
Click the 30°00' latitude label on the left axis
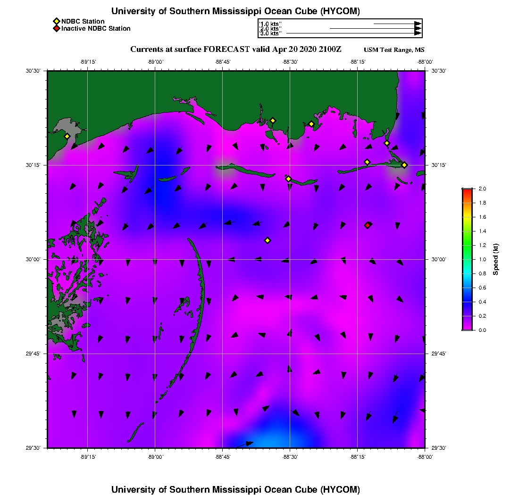click(x=33, y=260)
